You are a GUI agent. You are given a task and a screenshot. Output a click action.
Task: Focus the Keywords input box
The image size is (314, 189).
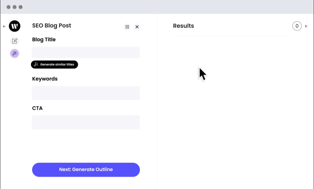tap(86, 93)
